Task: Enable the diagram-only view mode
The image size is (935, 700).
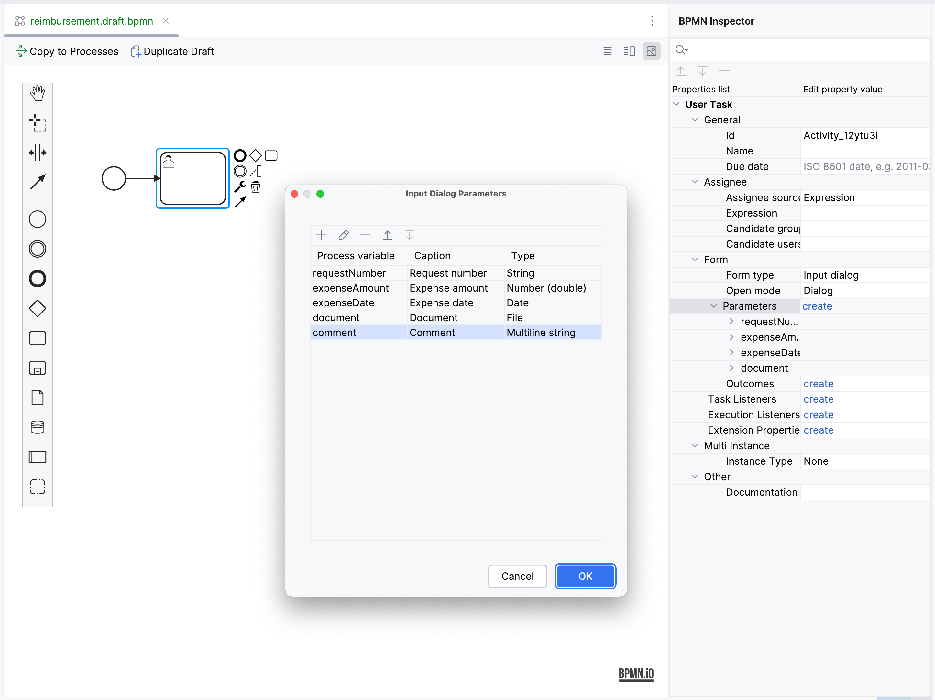Action: tap(651, 51)
